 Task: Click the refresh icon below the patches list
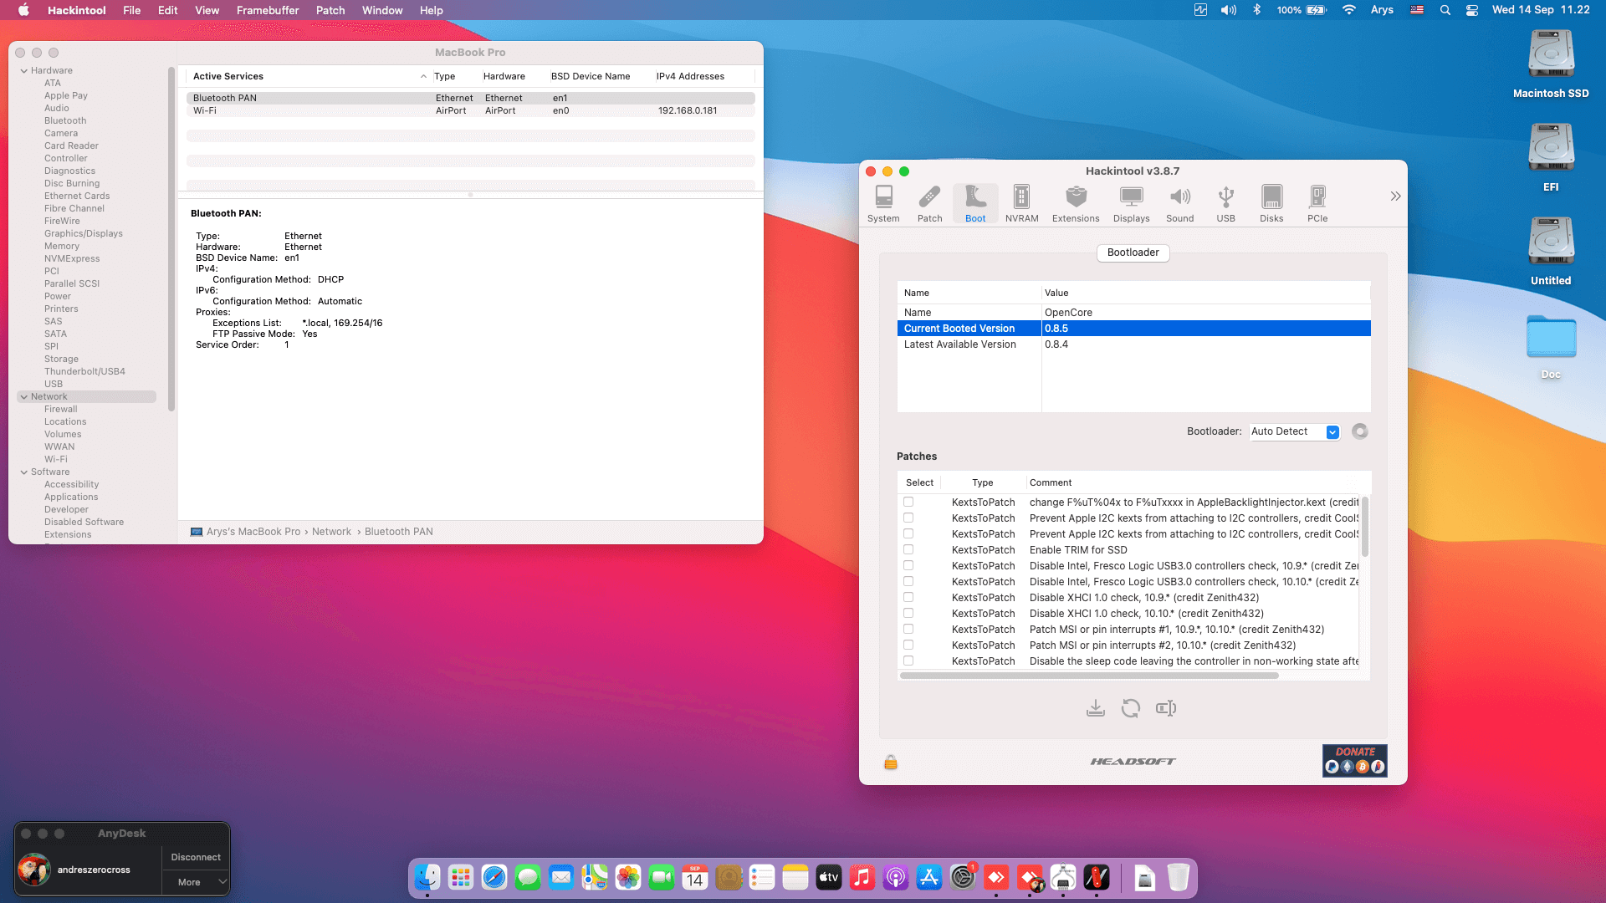[1131, 708]
